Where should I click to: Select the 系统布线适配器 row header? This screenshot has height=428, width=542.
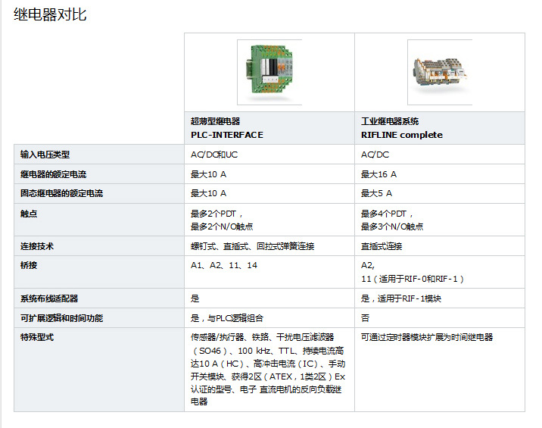(x=49, y=298)
